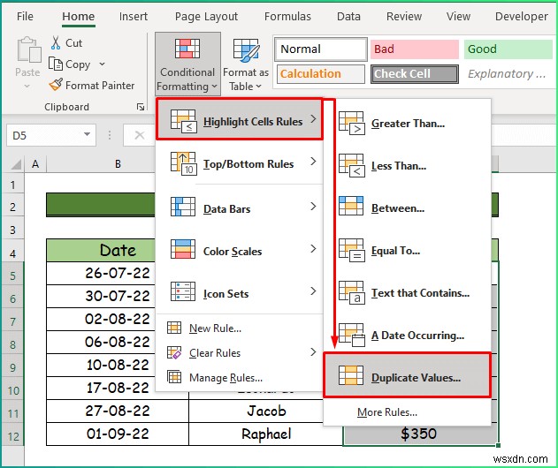Expand Clear Rules submenu arrow

point(313,351)
